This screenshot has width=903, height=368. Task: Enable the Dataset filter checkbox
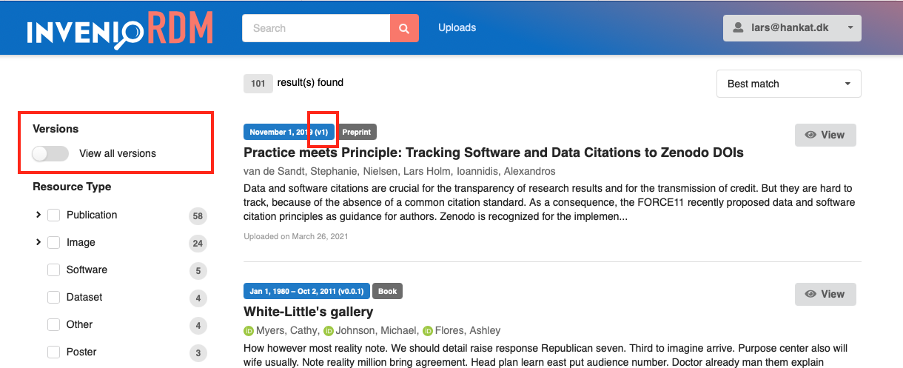click(x=53, y=297)
